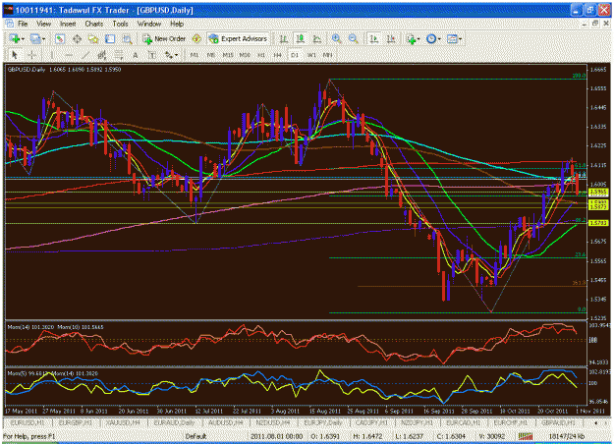Open MetaEditor via the yellow diamond icon

pyautogui.click(x=196, y=38)
